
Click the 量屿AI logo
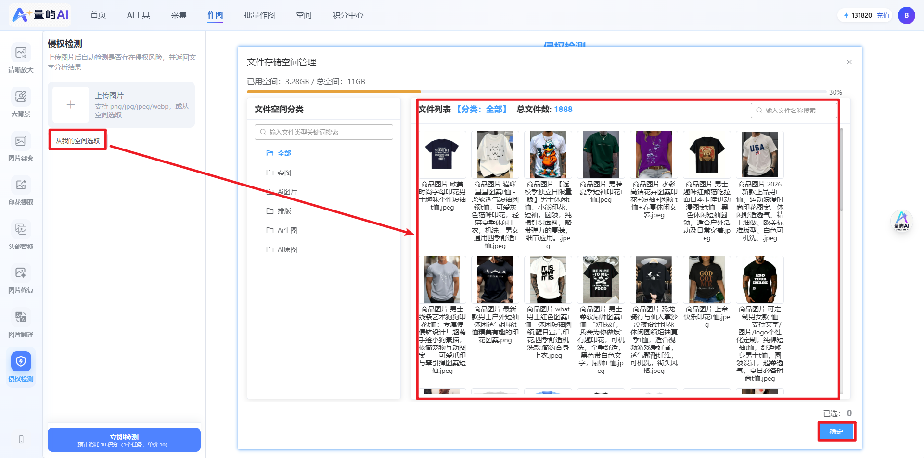40,15
